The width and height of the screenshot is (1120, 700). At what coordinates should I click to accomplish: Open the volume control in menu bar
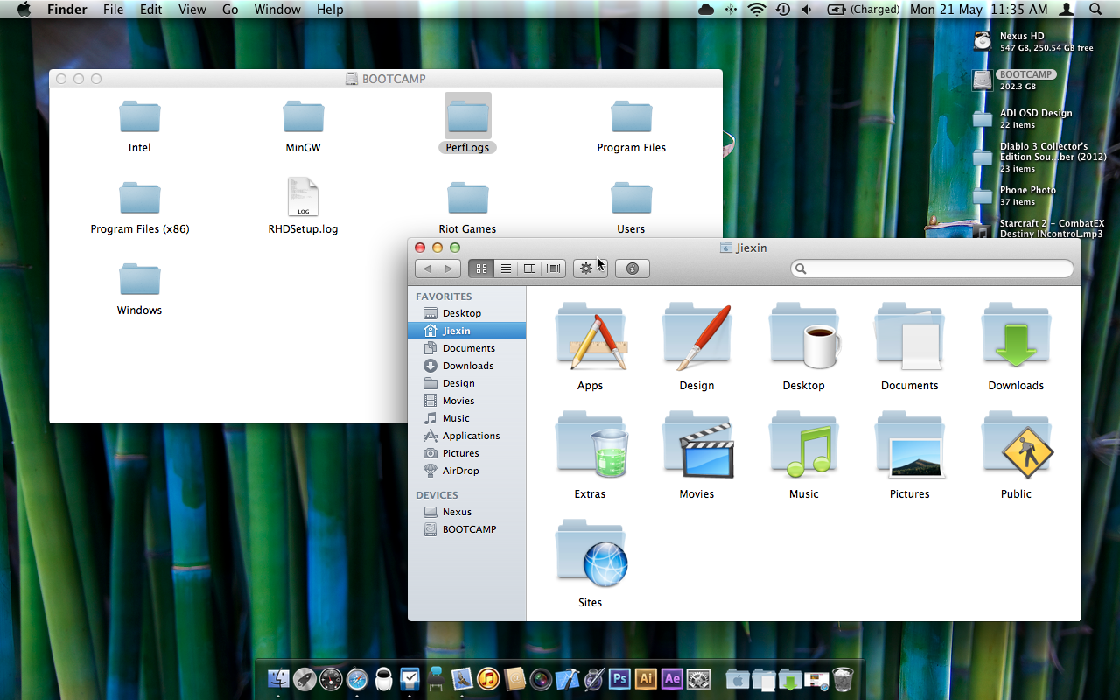[x=806, y=10]
